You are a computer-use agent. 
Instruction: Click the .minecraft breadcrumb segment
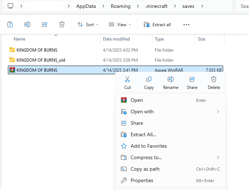click(x=157, y=6)
